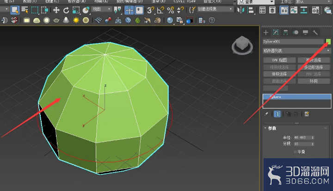This screenshot has width=333, height=191.
Task: Choose Rectangular Selection Region tool
Action: coord(35,10)
